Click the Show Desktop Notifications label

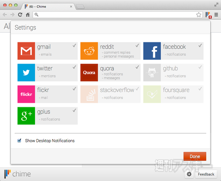point(50,140)
